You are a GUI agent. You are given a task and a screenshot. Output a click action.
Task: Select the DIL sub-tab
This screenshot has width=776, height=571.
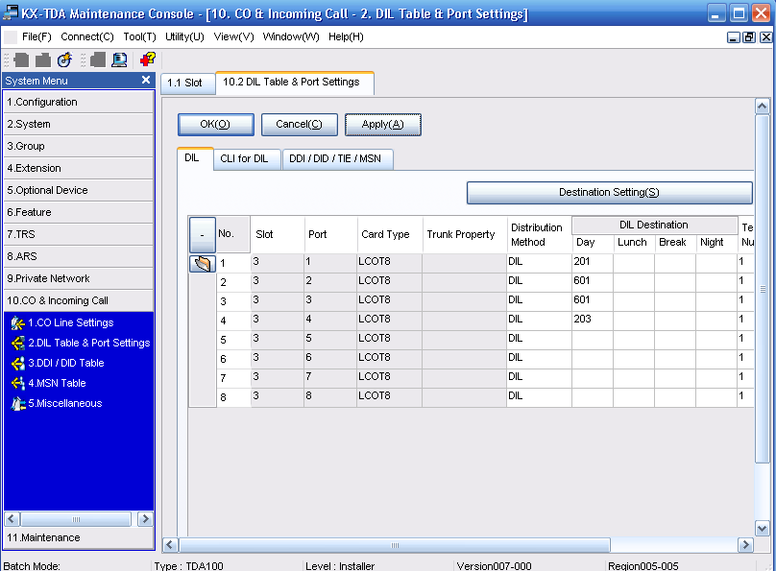[195, 158]
